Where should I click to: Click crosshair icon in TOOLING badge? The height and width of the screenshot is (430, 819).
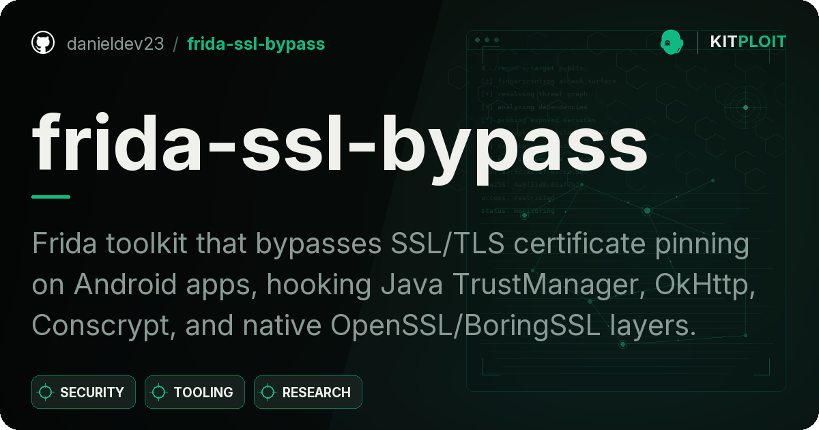159,392
